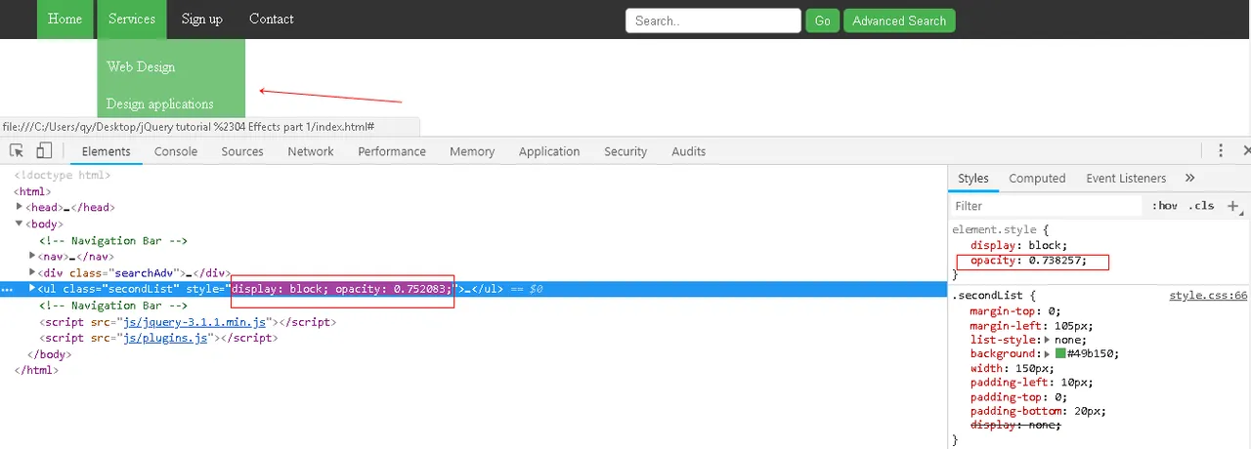Expand the head element node

tap(20, 207)
